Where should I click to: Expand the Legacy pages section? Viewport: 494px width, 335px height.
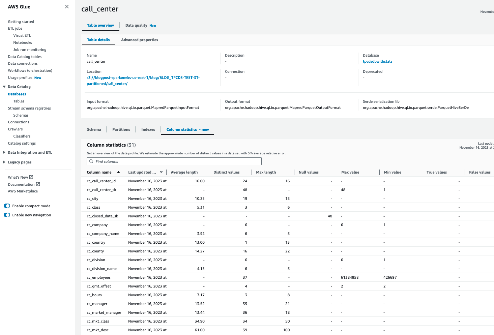pos(4,162)
